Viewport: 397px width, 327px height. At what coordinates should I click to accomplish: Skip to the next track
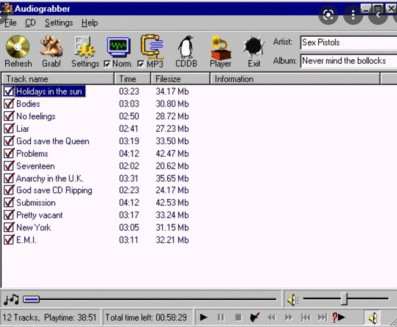click(x=322, y=317)
